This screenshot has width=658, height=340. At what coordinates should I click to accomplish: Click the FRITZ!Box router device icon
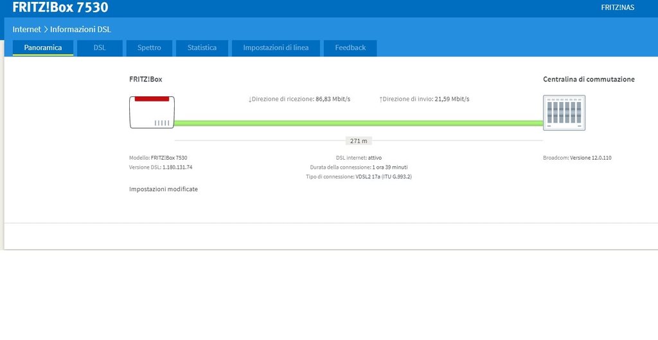point(152,112)
